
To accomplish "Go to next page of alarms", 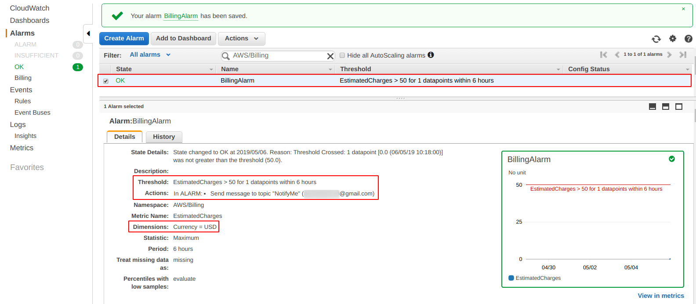I will pyautogui.click(x=669, y=54).
